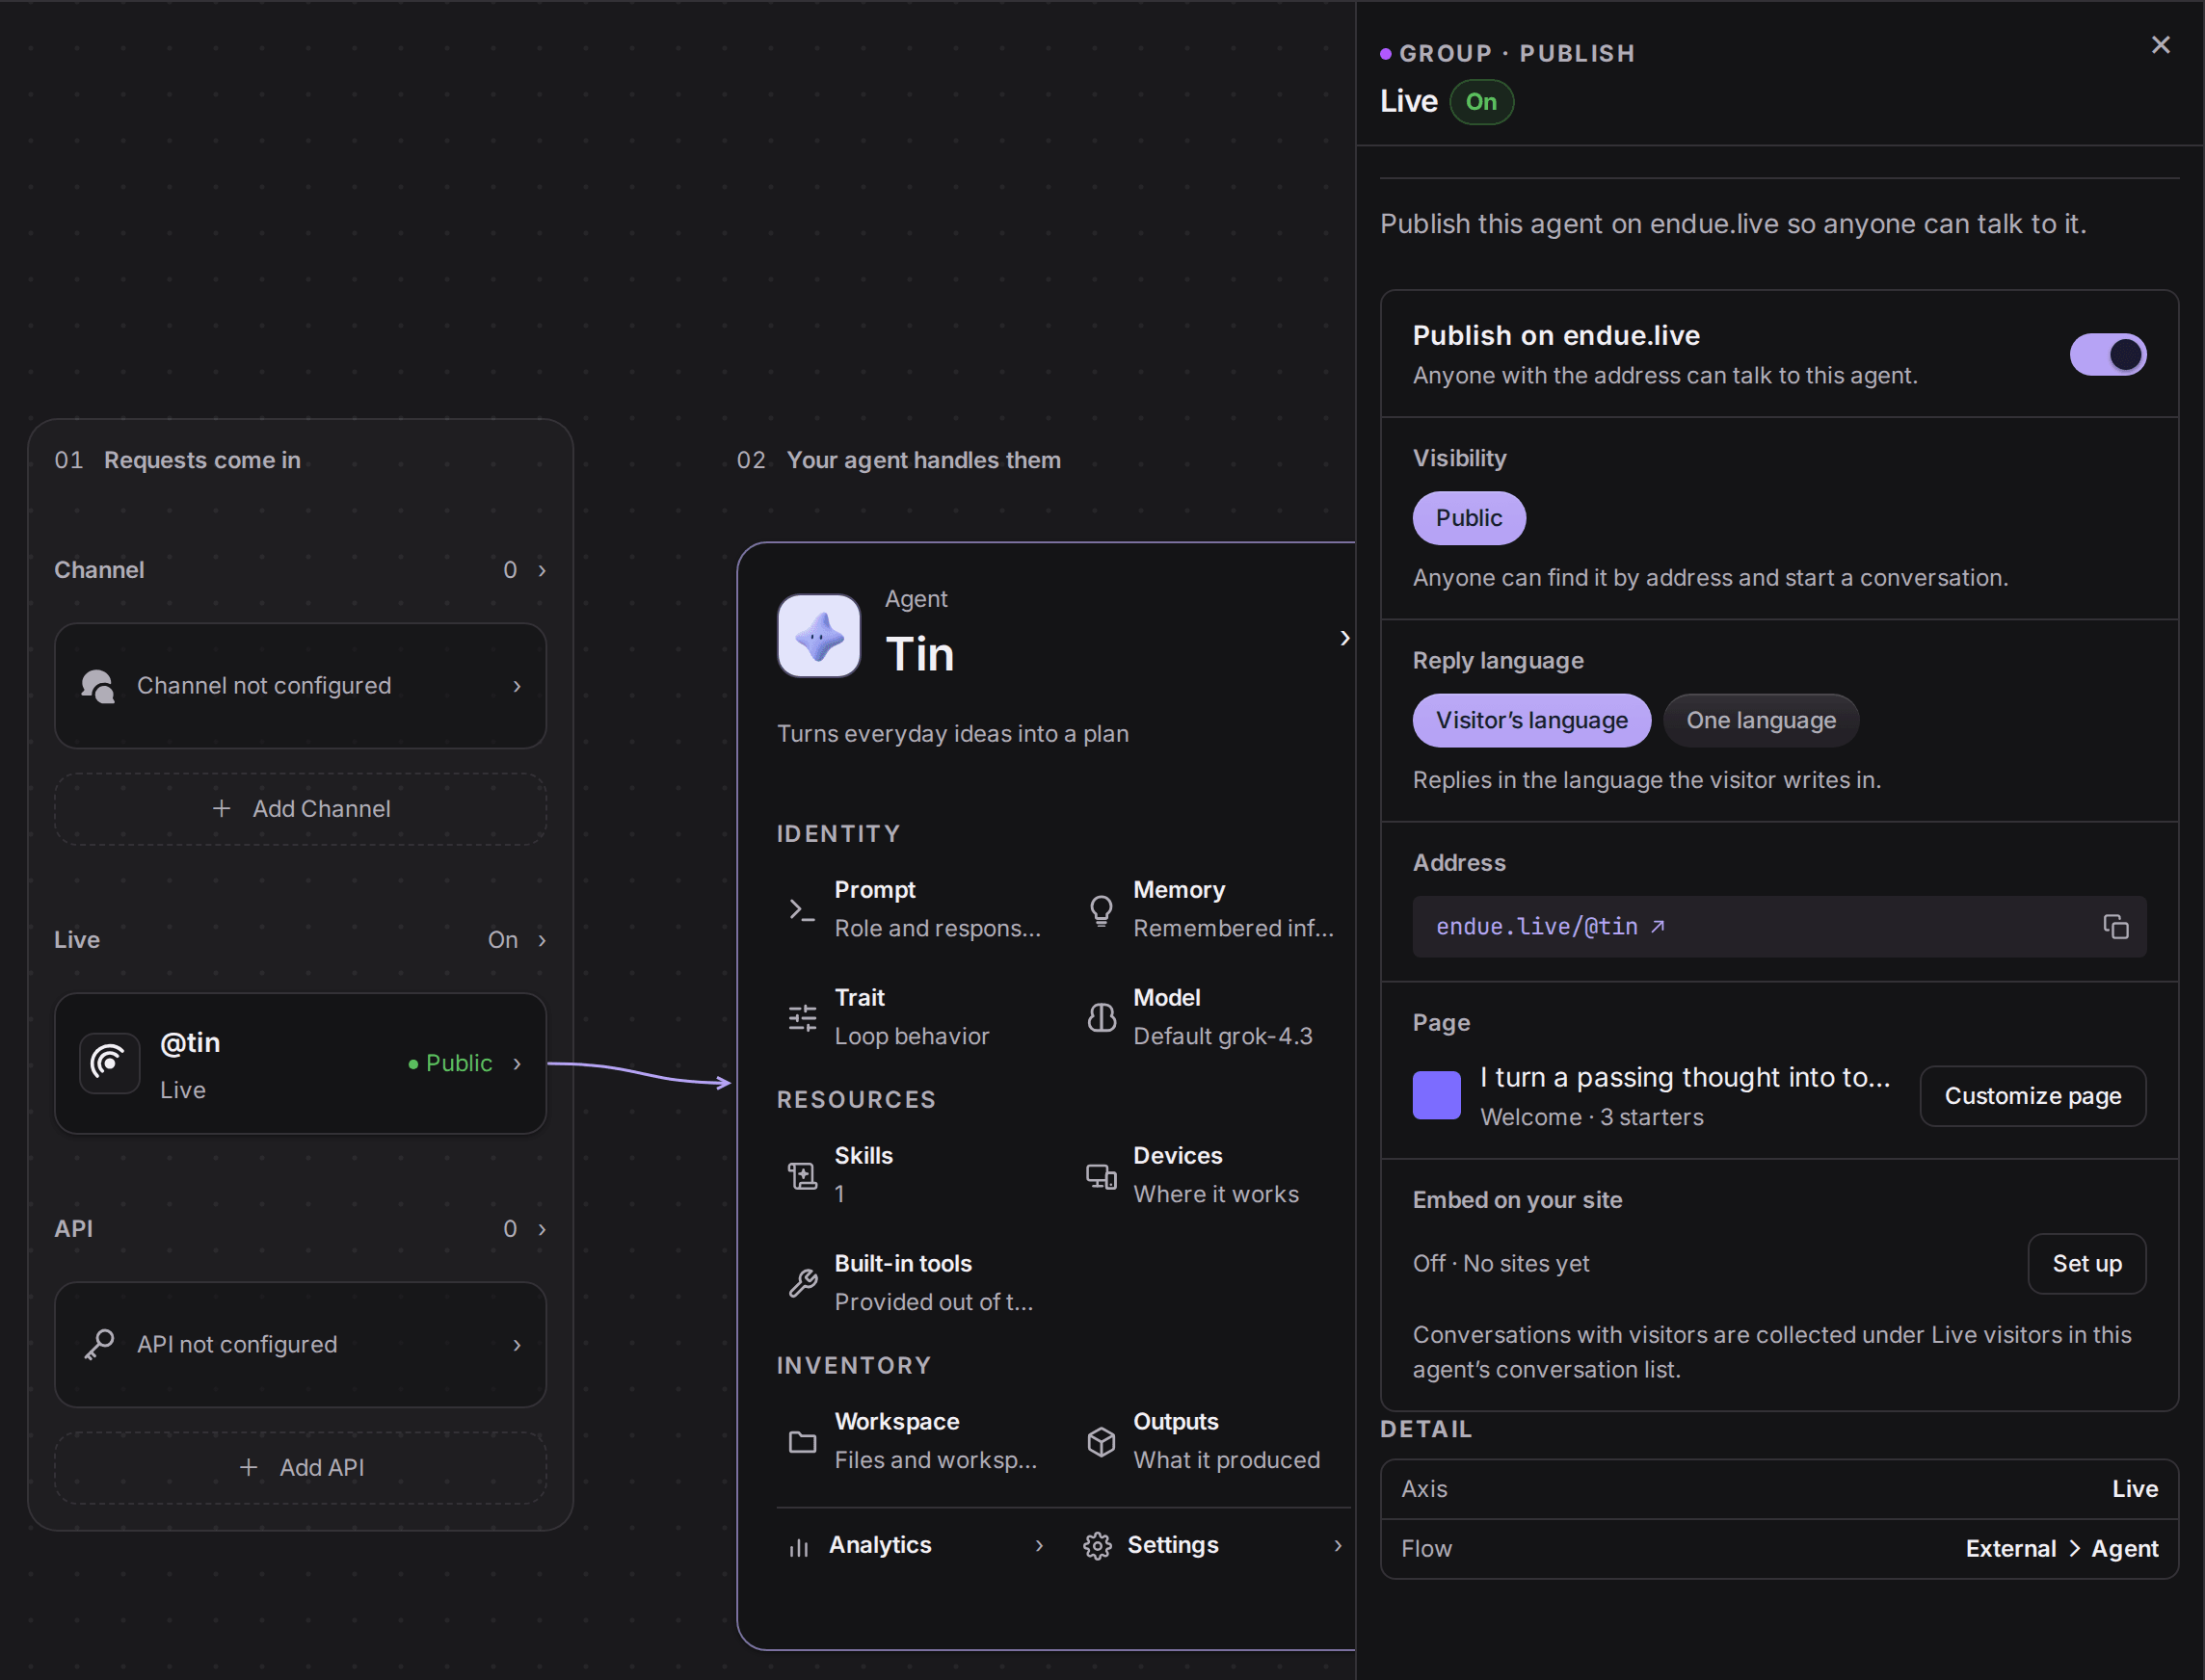Image resolution: width=2205 pixels, height=1680 pixels.
Task: Open the Tin agent details chevron
Action: coord(1344,638)
